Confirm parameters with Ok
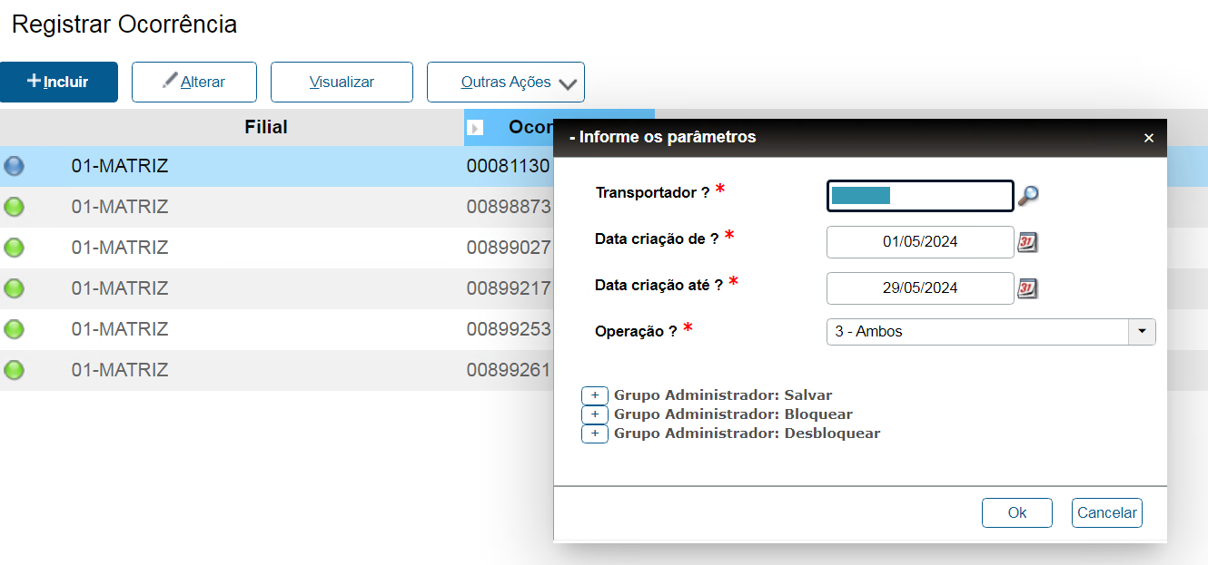 [1017, 512]
